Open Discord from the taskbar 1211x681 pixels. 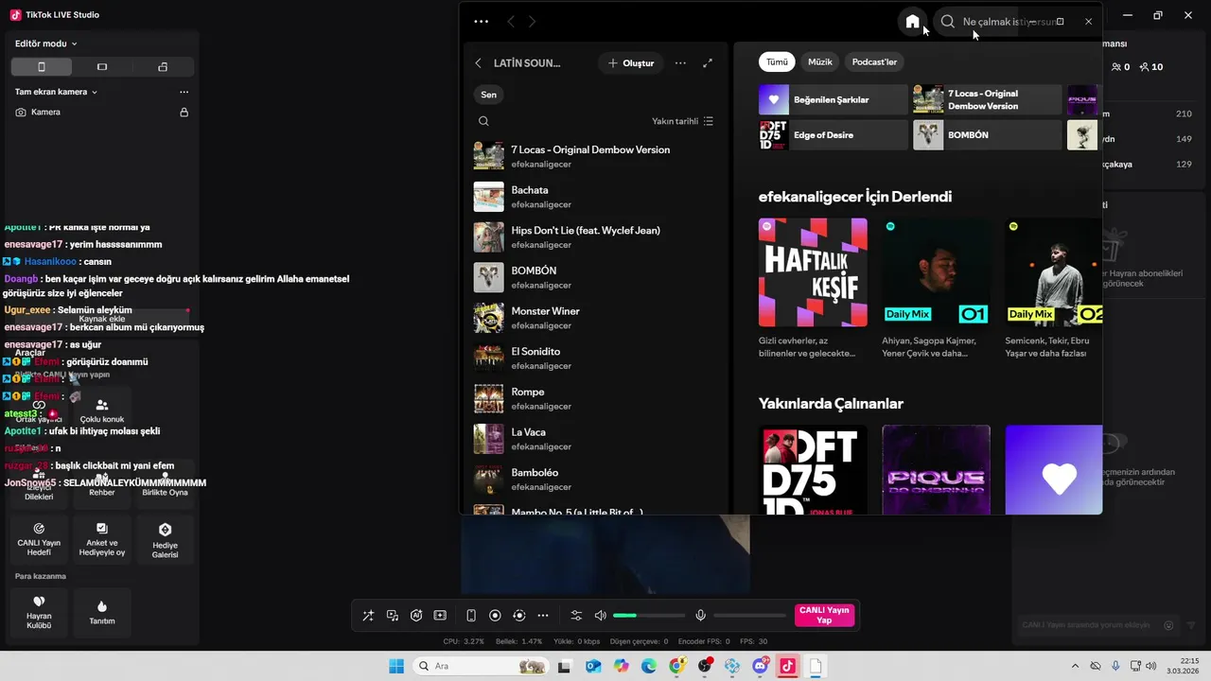click(761, 667)
